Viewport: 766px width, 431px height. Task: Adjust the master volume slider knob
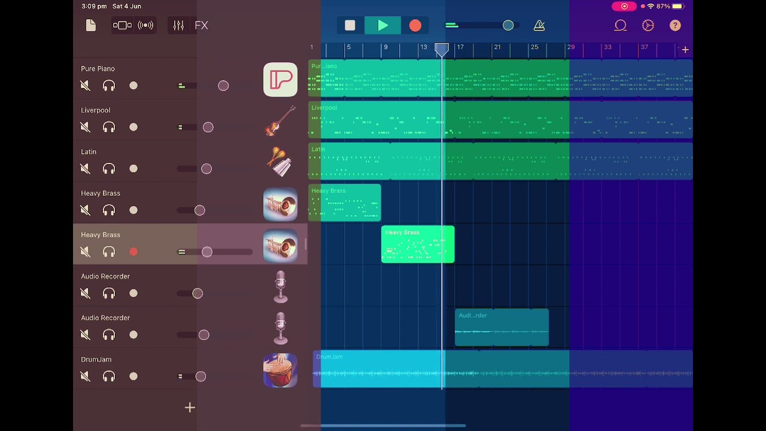pos(508,26)
